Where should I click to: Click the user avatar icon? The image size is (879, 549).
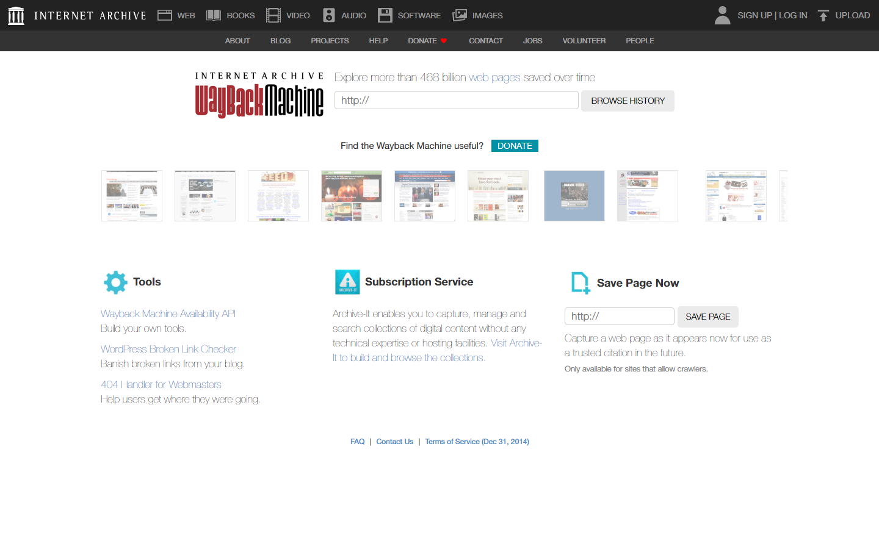coord(722,15)
